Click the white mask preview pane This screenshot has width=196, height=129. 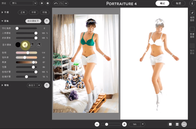(154, 64)
